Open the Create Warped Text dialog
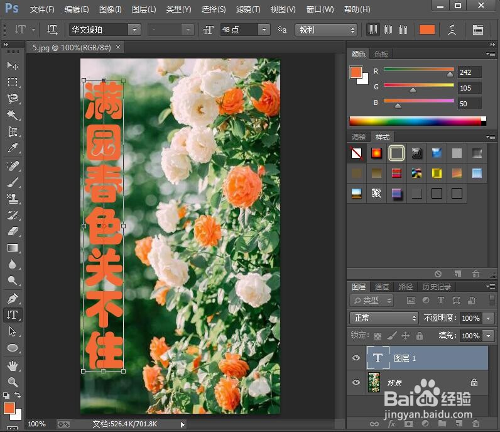The width and height of the screenshot is (500, 432). point(452,30)
